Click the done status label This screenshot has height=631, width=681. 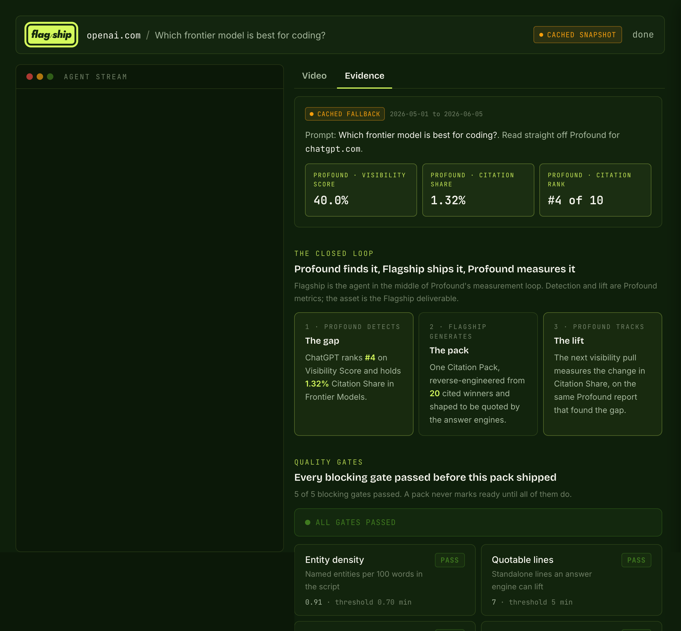[x=643, y=35]
